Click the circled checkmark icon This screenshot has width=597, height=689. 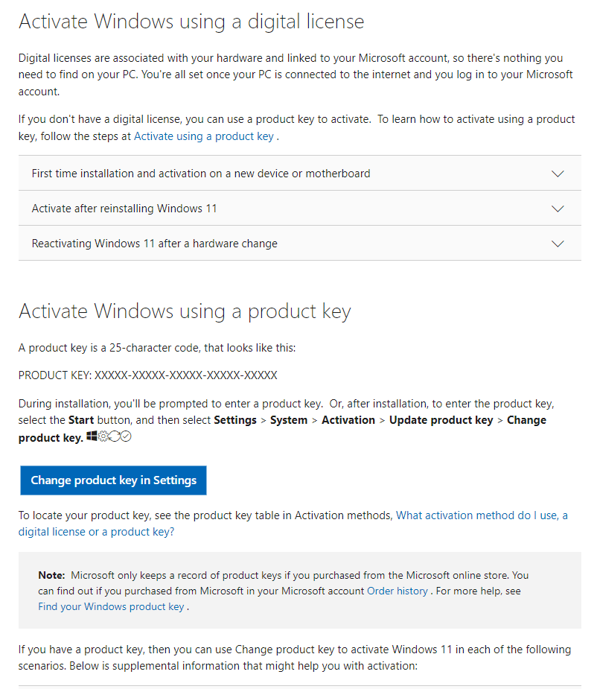[126, 436]
